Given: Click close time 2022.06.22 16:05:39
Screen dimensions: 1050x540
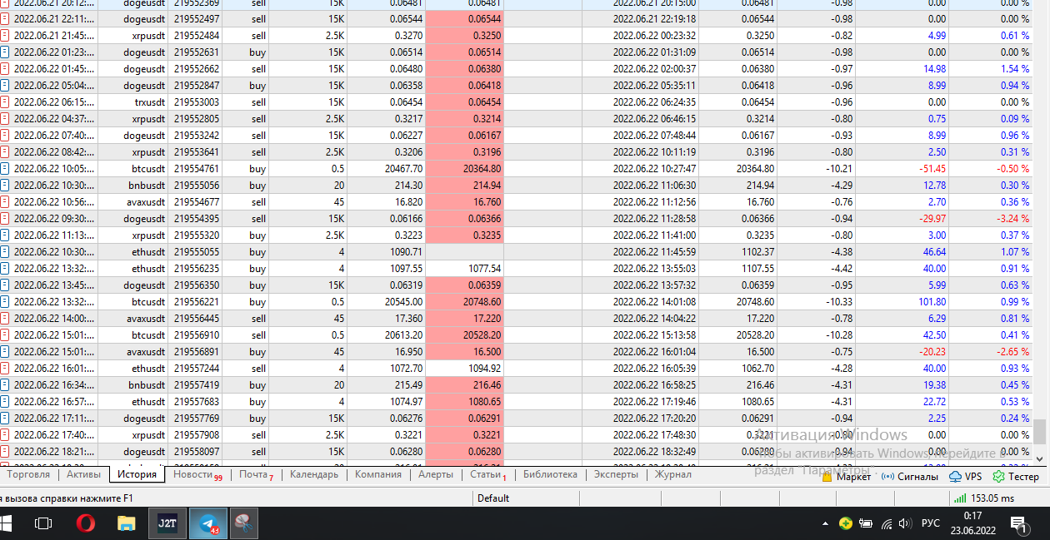Looking at the screenshot, I should pyautogui.click(x=654, y=369).
